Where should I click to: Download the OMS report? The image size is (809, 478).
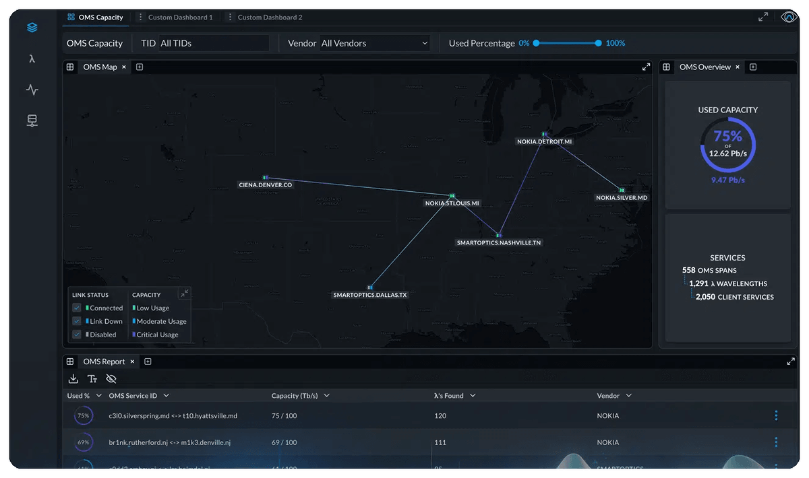(73, 379)
